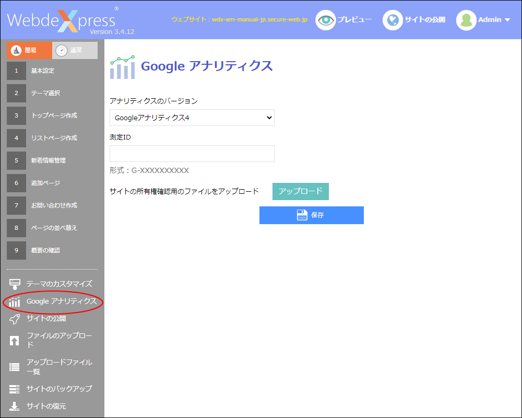
Task: Click the list icon for uploaded files
Action: tap(14, 367)
